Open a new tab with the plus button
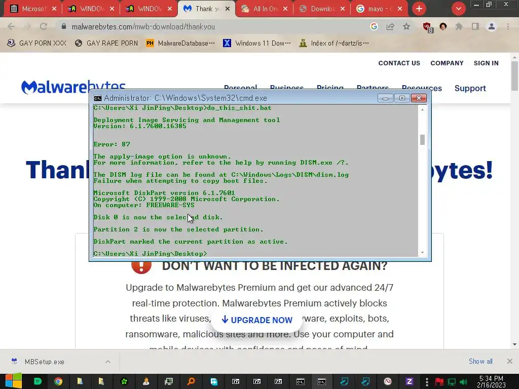Image resolution: width=519 pixels, height=389 pixels. tap(419, 9)
